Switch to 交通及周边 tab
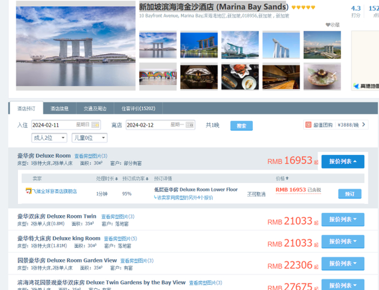 coord(95,108)
